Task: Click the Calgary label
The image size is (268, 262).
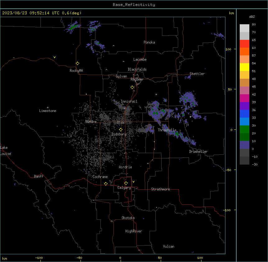Action: pyautogui.click(x=124, y=188)
